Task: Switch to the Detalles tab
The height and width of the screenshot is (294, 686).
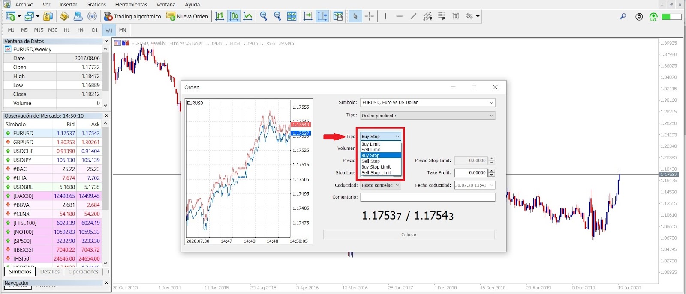Action: [50, 272]
